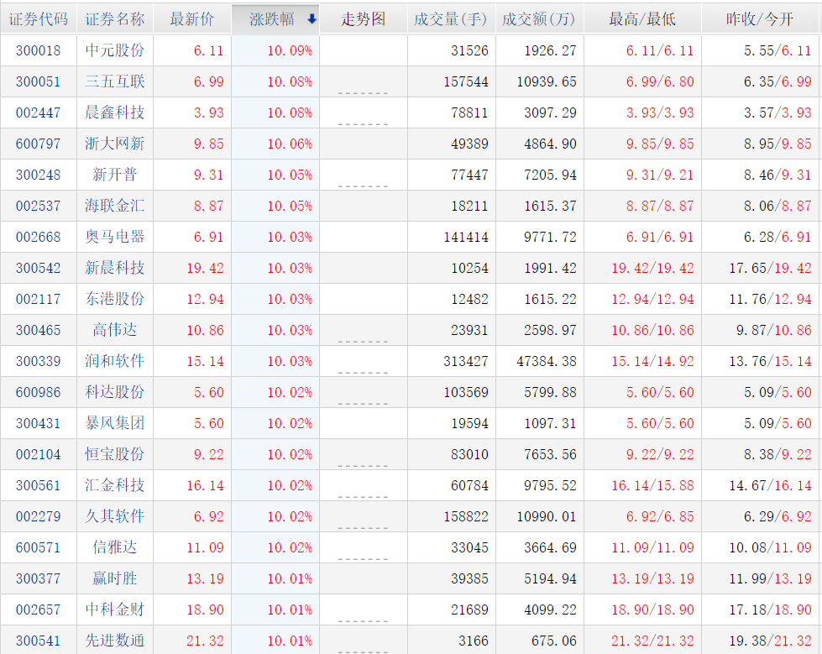
Task: Sort by the 成交量(手) column header
Action: [451, 19]
